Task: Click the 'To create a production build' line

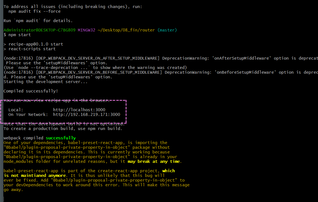Action: (63, 129)
